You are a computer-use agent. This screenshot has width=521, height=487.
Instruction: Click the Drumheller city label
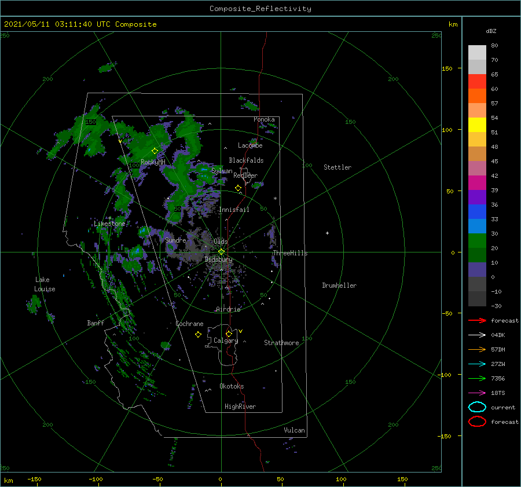click(x=339, y=285)
